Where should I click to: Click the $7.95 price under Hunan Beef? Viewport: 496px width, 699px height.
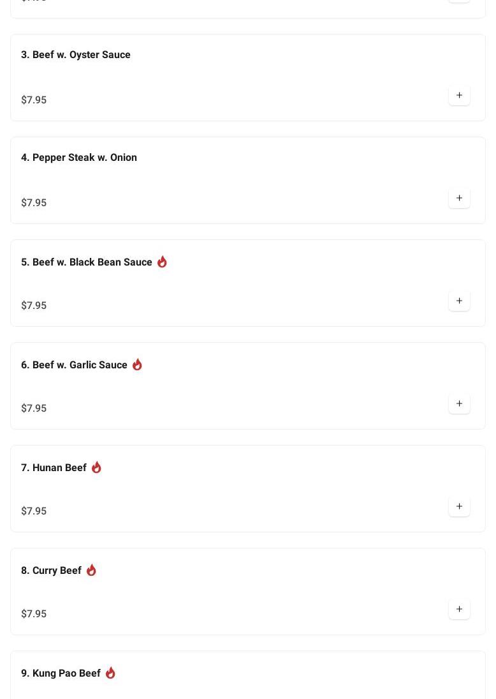click(x=34, y=511)
